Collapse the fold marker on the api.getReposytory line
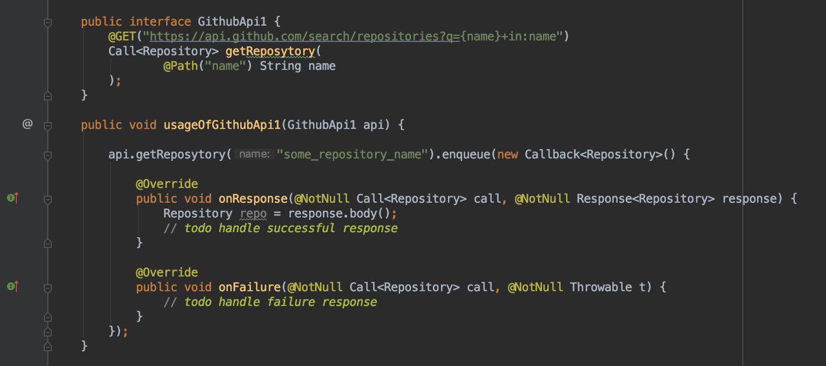Screen dimensions: 826x366 tap(47, 155)
